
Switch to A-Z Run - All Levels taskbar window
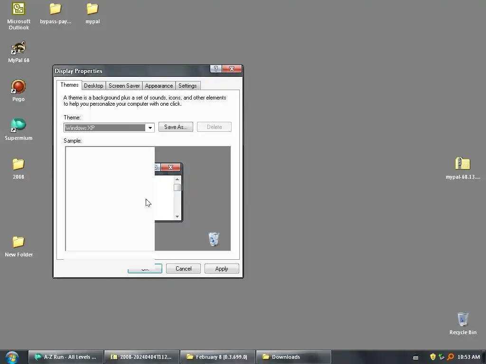(66, 357)
